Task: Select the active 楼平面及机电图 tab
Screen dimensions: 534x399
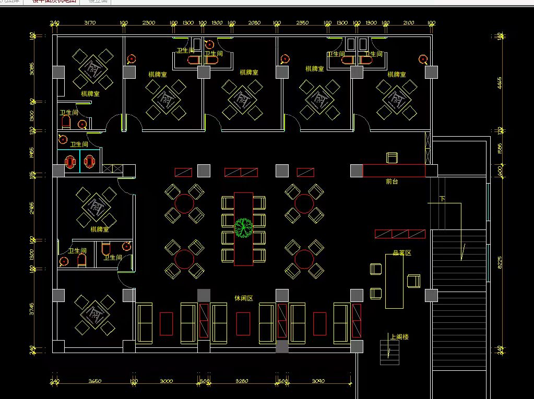Action: (x=54, y=2)
